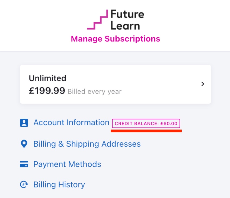This screenshot has width=230, height=198.
Task: Click the Billing & Shipping Addresses link
Action: (87, 144)
